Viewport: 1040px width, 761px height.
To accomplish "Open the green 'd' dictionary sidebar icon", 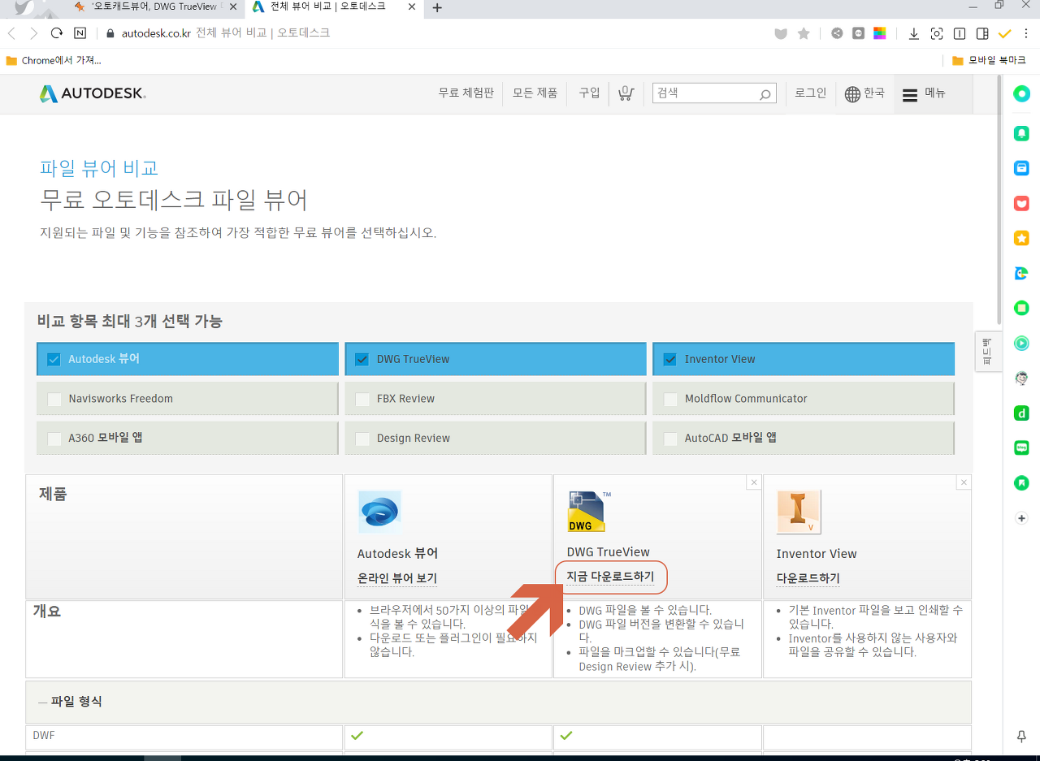I will pyautogui.click(x=1022, y=413).
